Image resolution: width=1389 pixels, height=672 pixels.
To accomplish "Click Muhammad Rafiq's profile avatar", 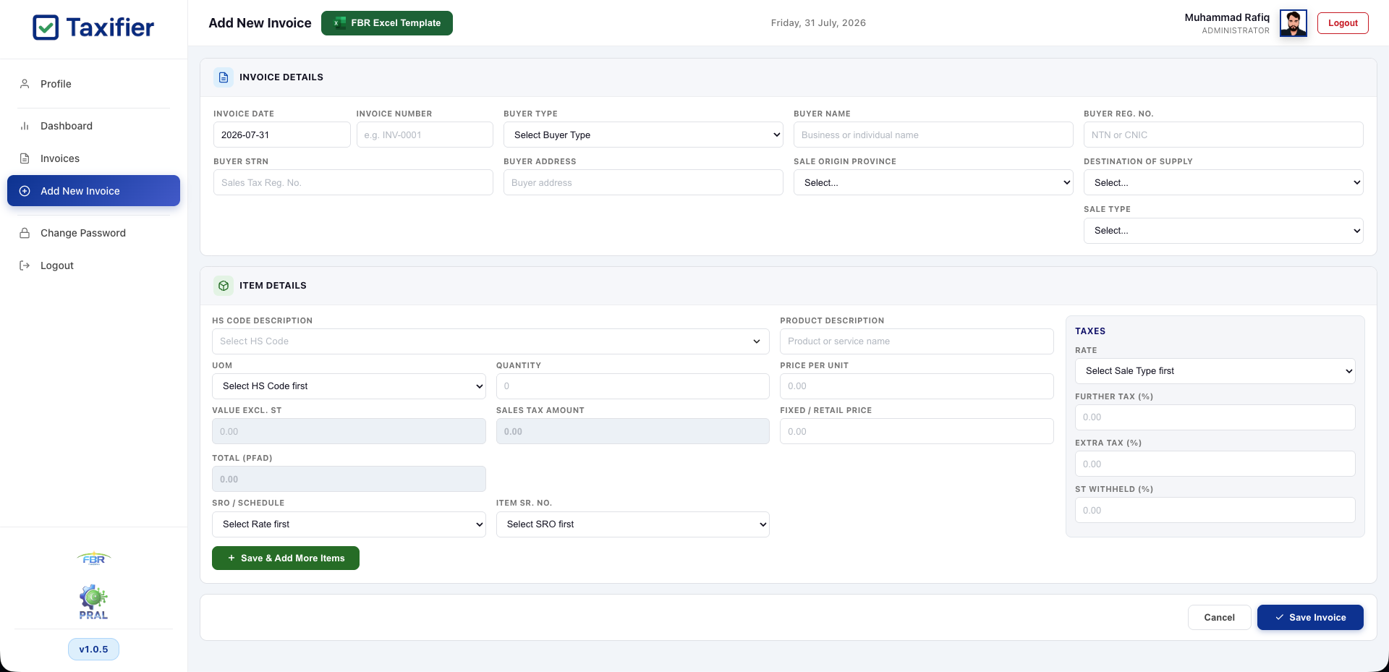I will tap(1294, 23).
